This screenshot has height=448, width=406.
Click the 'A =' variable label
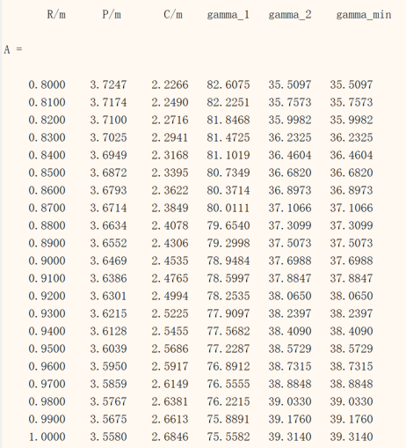[13, 49]
